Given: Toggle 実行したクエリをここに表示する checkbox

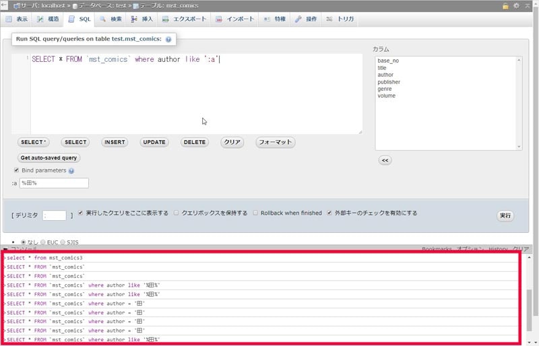Looking at the screenshot, I should pos(80,213).
